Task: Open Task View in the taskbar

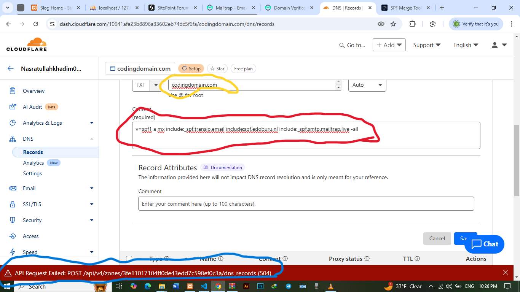Action: 118,286
